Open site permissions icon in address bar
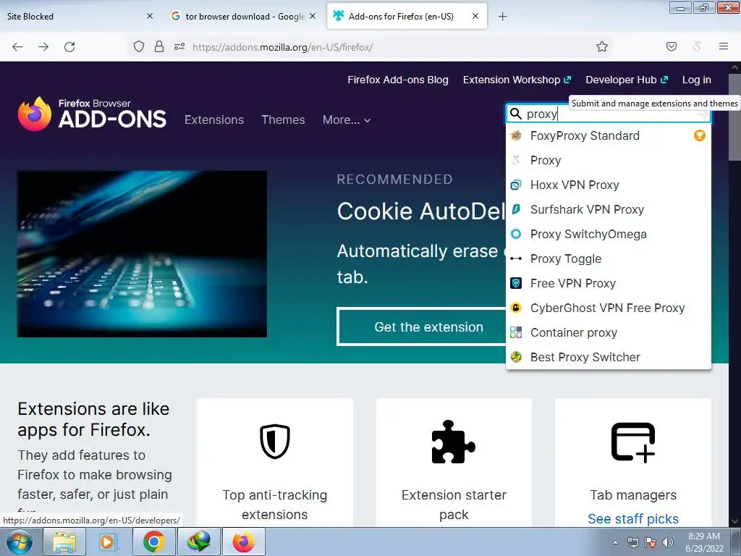Viewport: 741px width, 556px height. pos(179,46)
